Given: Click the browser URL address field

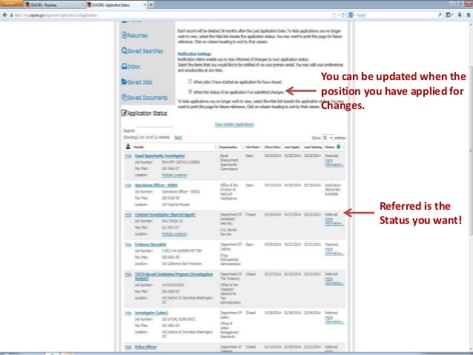Looking at the screenshot, I should (x=172, y=15).
